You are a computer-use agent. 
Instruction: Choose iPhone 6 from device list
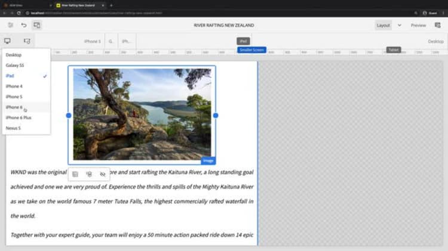(14, 107)
